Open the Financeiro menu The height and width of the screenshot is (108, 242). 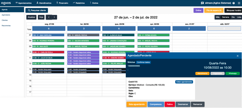62,3
